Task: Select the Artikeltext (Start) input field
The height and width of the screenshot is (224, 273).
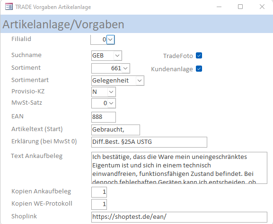Action: coord(115,130)
